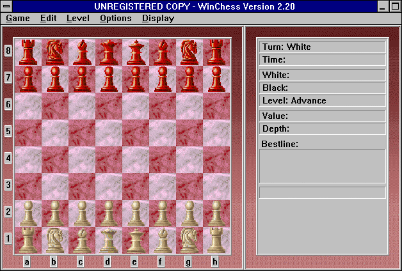Click the 'Black:' player field

pyautogui.click(x=323, y=88)
